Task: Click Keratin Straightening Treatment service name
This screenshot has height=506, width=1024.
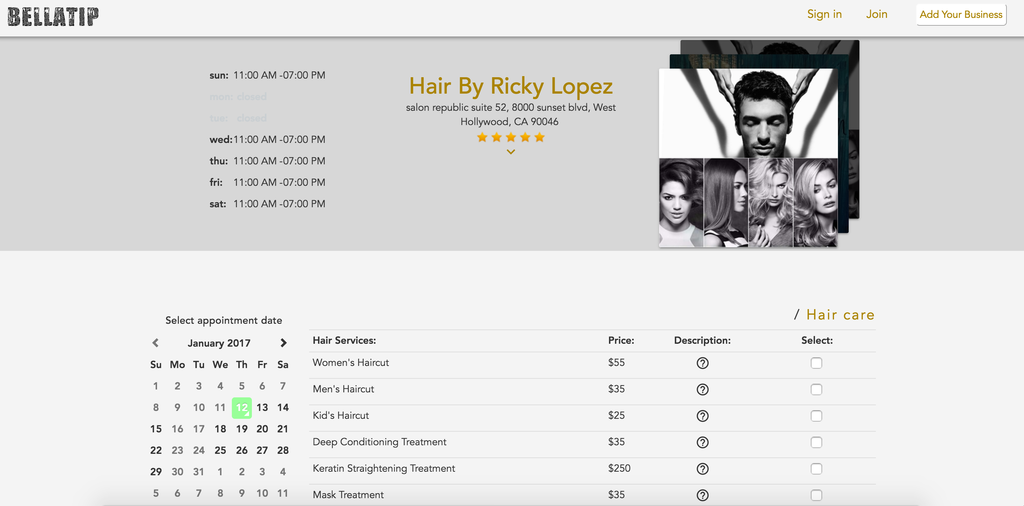Action: [384, 469]
